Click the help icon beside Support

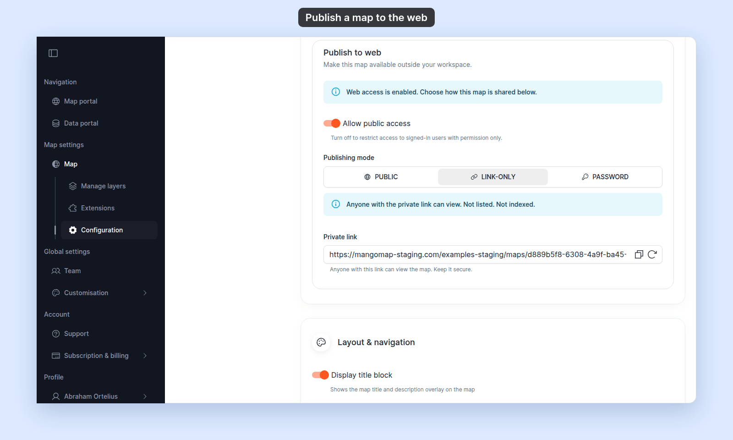click(x=56, y=334)
